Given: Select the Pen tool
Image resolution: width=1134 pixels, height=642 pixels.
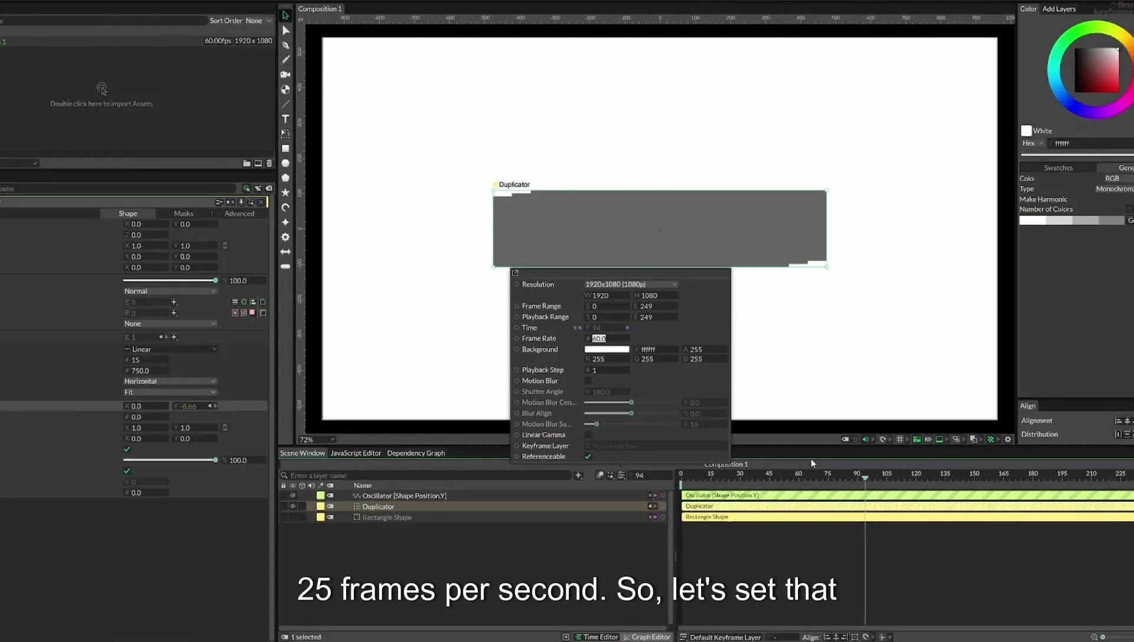Looking at the screenshot, I should coord(286,45).
